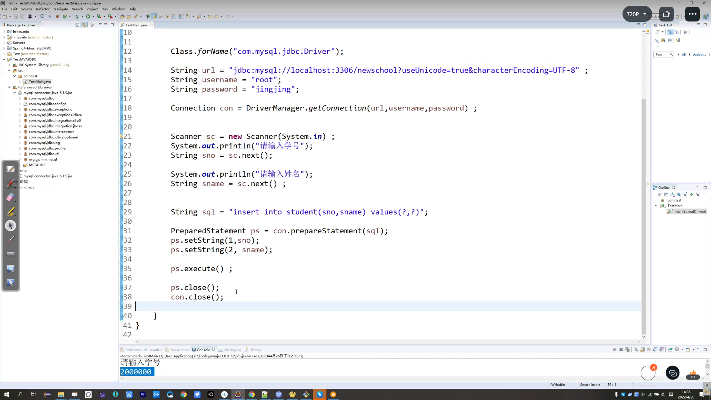Collapse the src folder node
Screen dimensions: 711x400
click(x=9, y=70)
